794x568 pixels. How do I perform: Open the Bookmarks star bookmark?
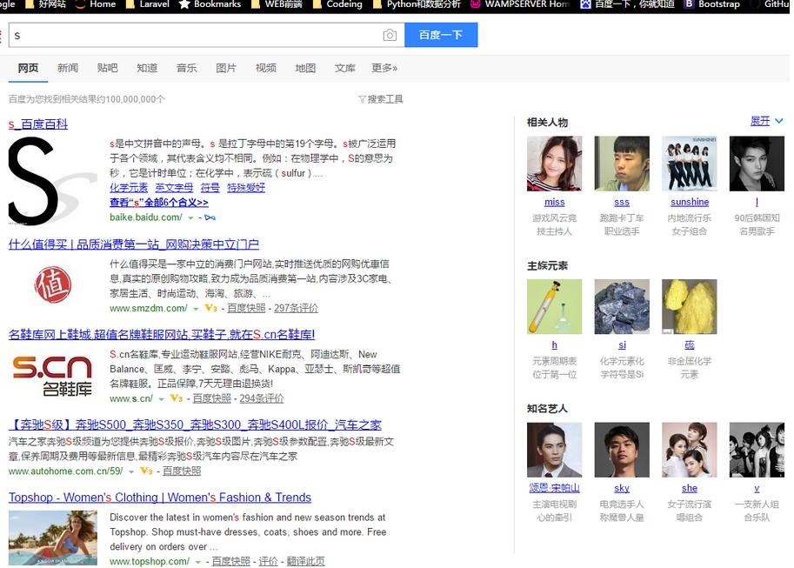click(x=210, y=4)
